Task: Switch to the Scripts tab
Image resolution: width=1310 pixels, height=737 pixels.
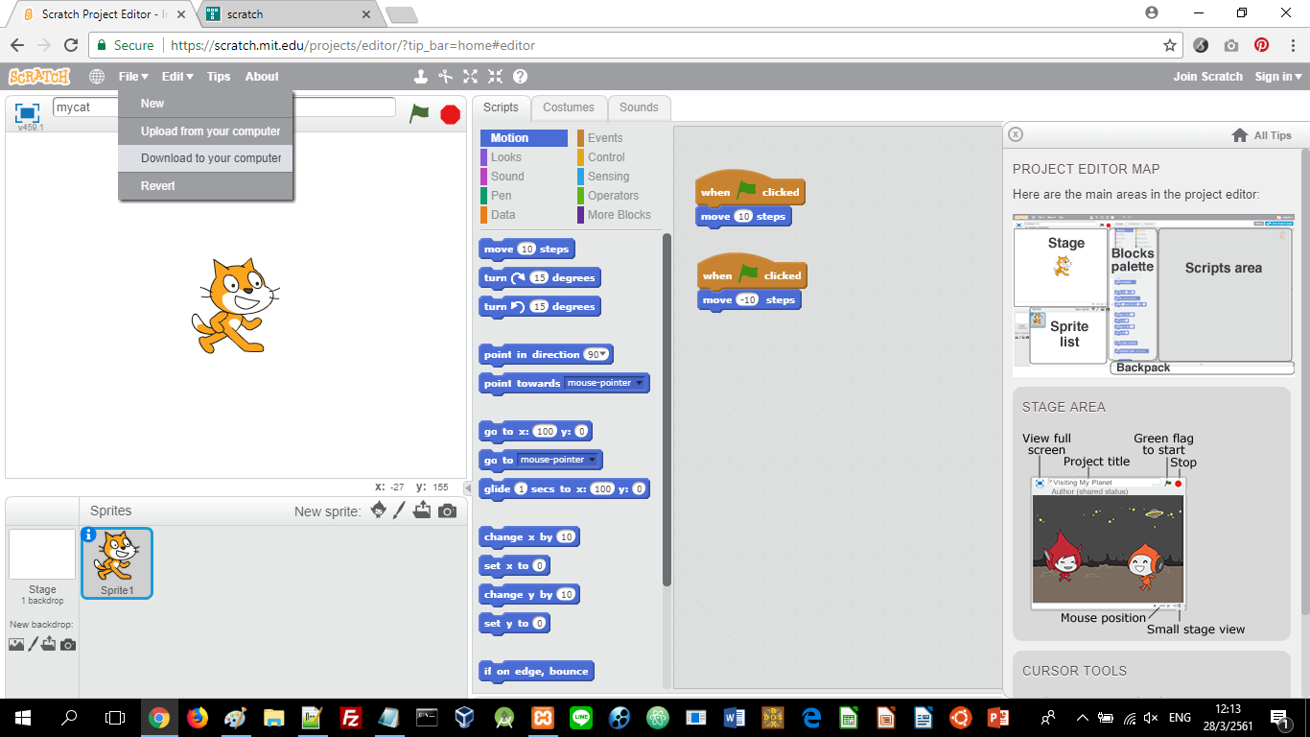Action: [x=501, y=107]
